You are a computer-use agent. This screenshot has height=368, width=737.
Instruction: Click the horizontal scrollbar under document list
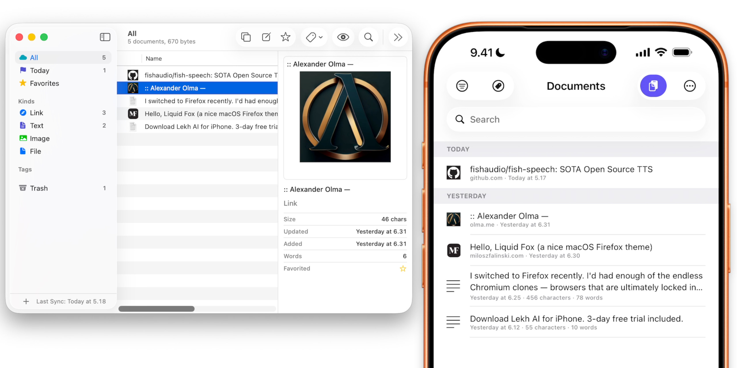156,309
